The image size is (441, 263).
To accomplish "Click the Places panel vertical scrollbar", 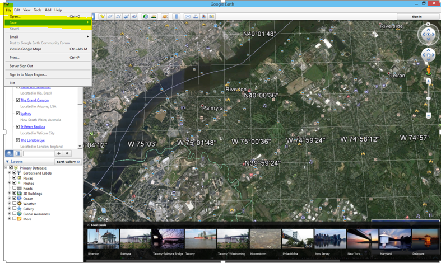I will 80,118.
